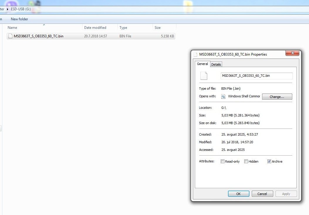309x215 pixels.
Task: Switch to the Details tab
Action: tap(216, 64)
